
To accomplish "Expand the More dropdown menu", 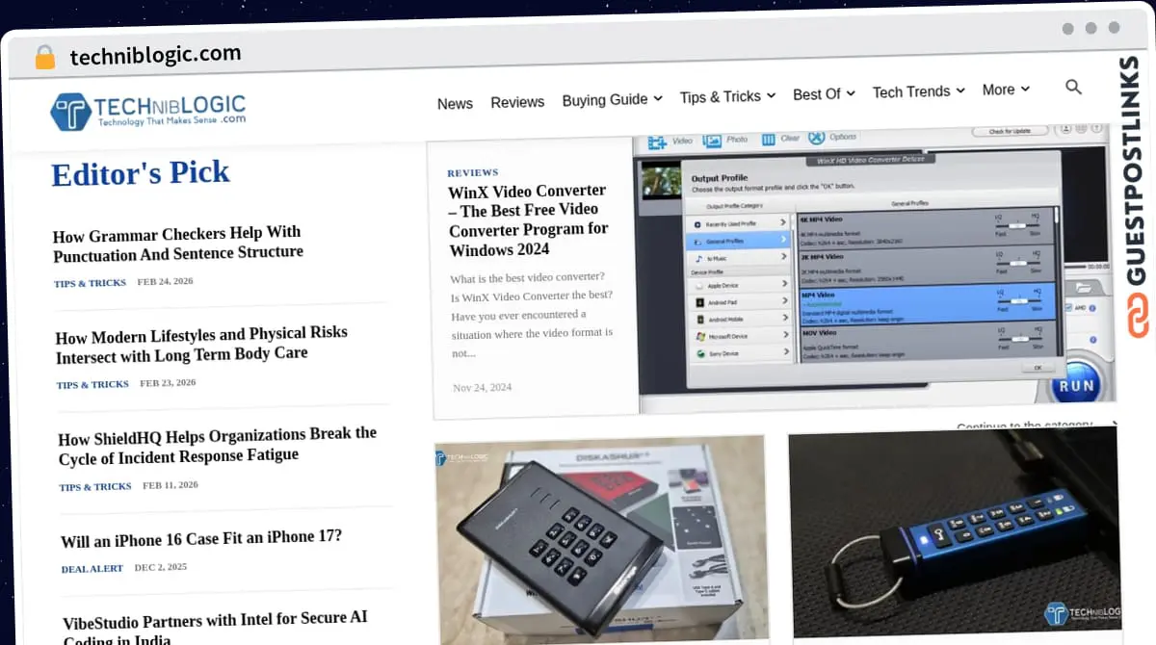I will pos(1006,90).
